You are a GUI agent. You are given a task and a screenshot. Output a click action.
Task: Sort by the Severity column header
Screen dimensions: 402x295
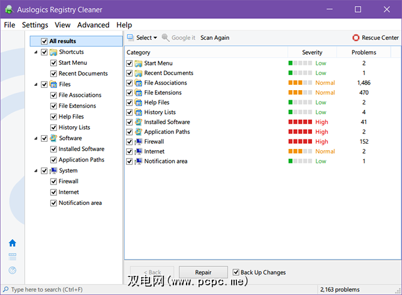point(312,52)
